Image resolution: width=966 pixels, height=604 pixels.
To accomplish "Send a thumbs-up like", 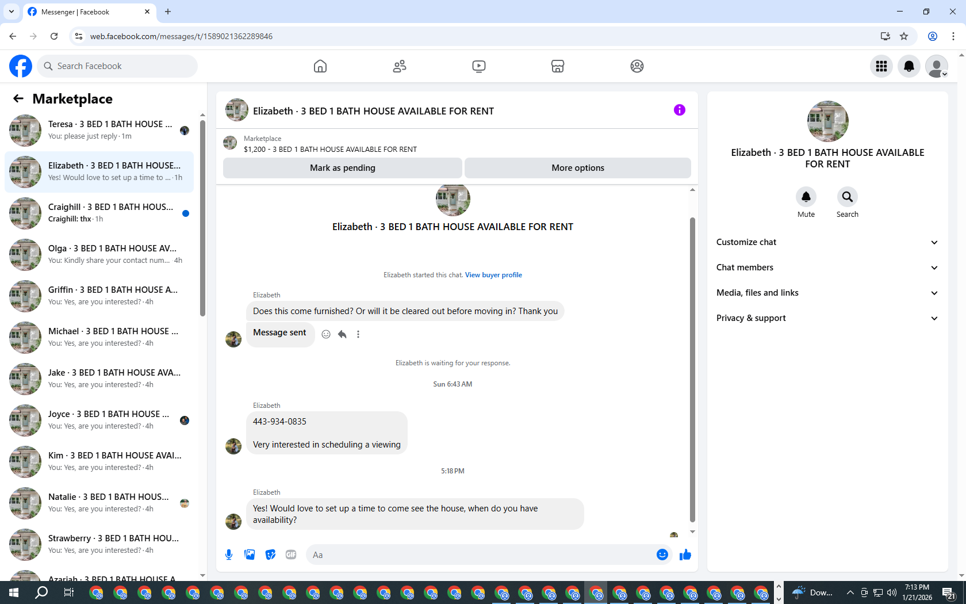I will click(685, 555).
